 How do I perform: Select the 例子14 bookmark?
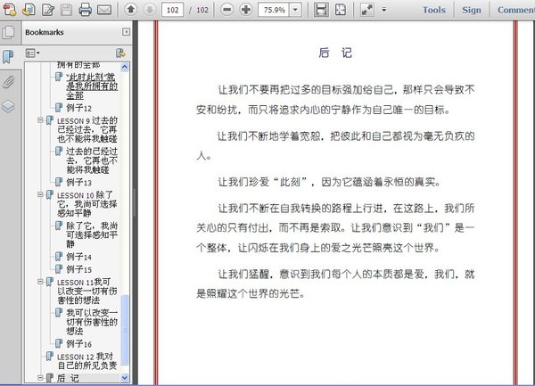[x=78, y=257]
